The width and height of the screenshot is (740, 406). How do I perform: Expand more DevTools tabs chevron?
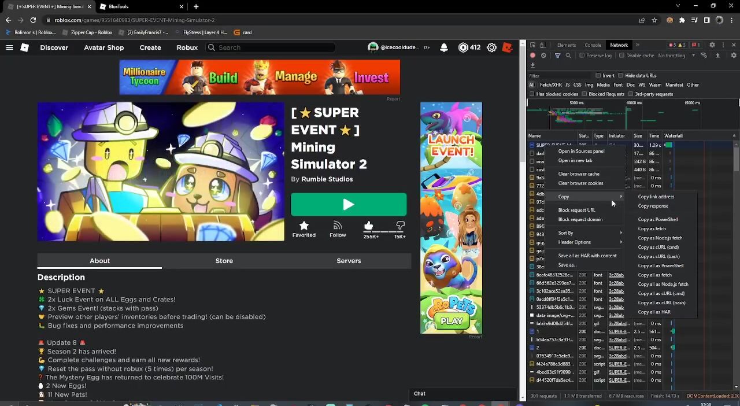[x=637, y=45]
